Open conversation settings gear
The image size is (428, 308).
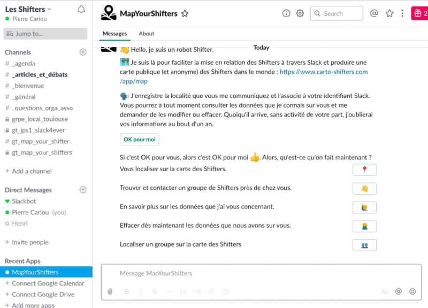pyautogui.click(x=300, y=13)
